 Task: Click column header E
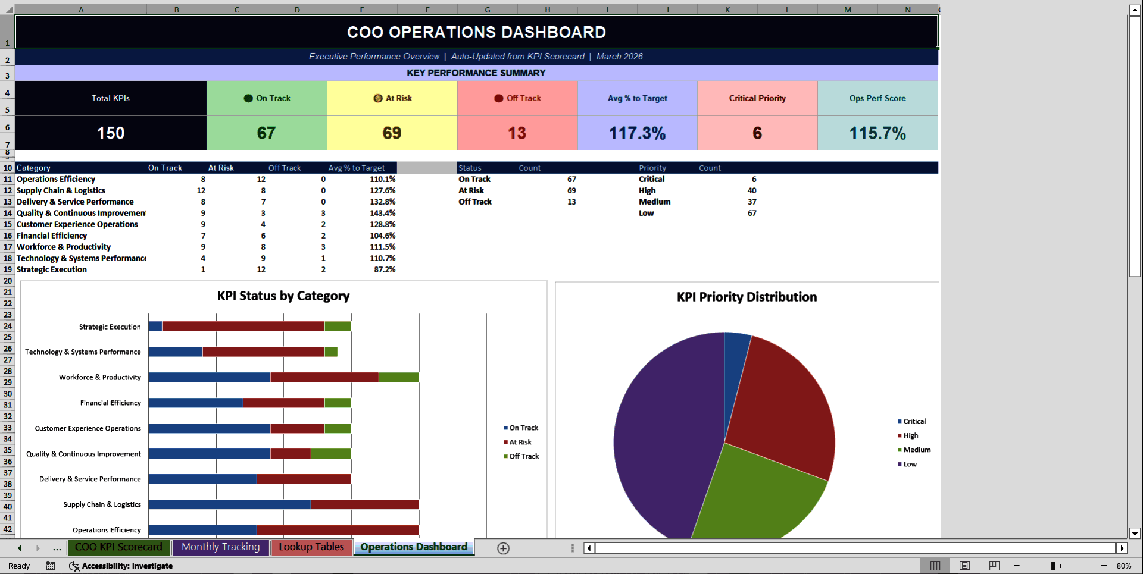[x=362, y=9]
